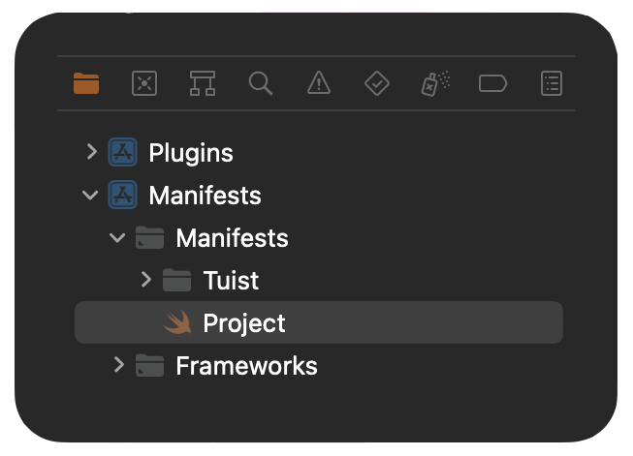Expand the Plugins project chevron
633x456 pixels.
pyautogui.click(x=91, y=152)
